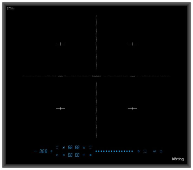
Task: Tap the lower-right zone power level display
Action: (x=77, y=155)
